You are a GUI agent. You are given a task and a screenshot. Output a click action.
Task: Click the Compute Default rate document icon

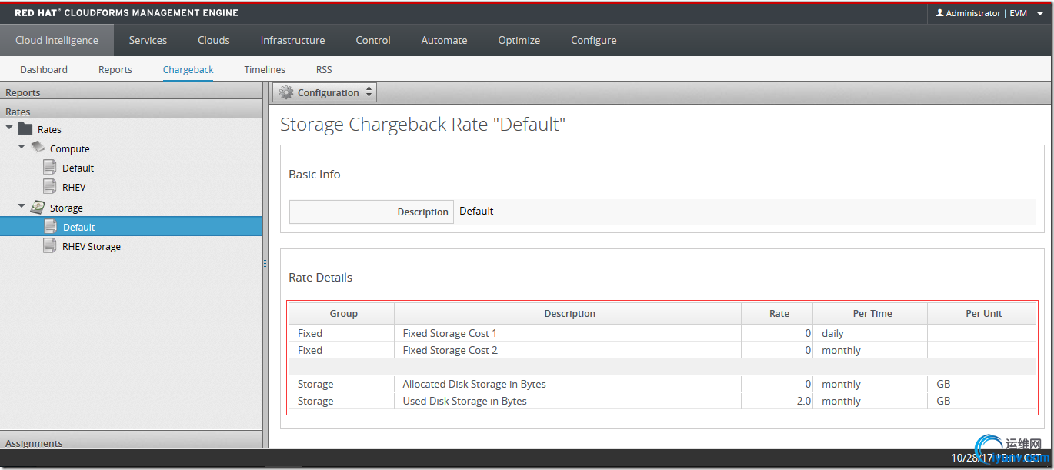pos(50,167)
